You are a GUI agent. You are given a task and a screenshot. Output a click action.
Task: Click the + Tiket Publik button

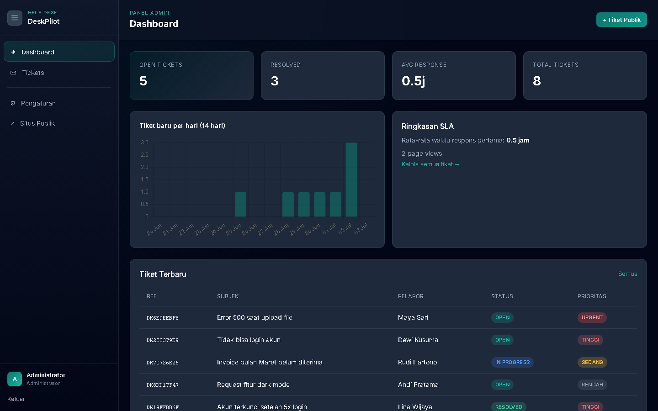[621, 20]
